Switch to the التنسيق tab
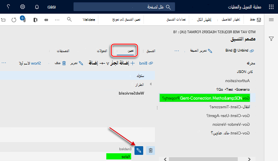This screenshot has width=278, height=161. click(151, 51)
